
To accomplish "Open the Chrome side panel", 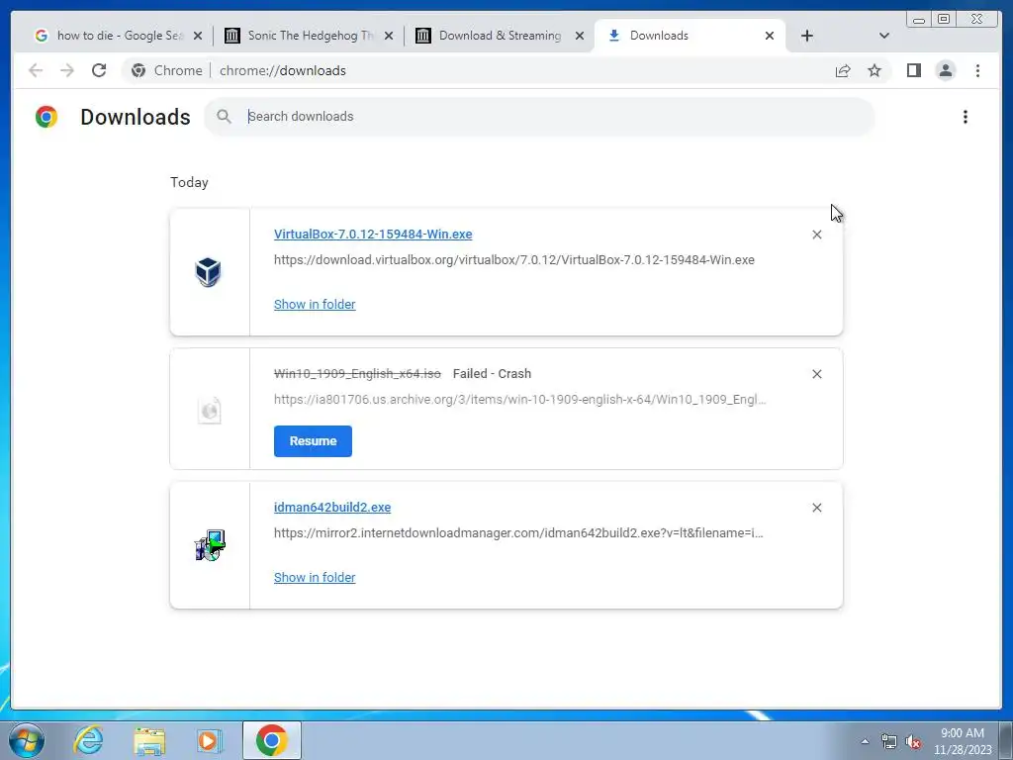I will tap(913, 70).
